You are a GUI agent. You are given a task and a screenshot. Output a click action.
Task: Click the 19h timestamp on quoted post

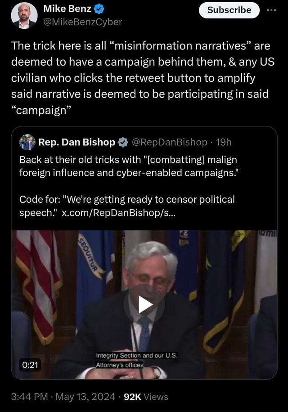(x=224, y=143)
